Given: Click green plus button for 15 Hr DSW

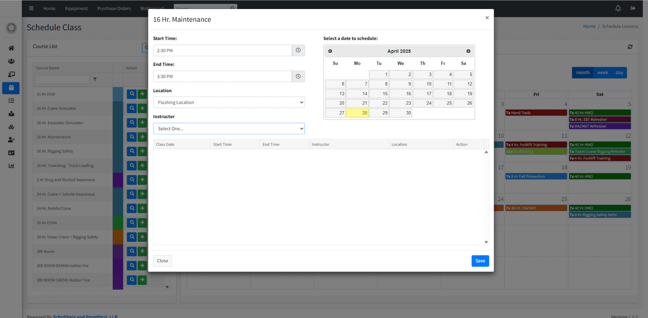Looking at the screenshot, I should (x=142, y=94).
